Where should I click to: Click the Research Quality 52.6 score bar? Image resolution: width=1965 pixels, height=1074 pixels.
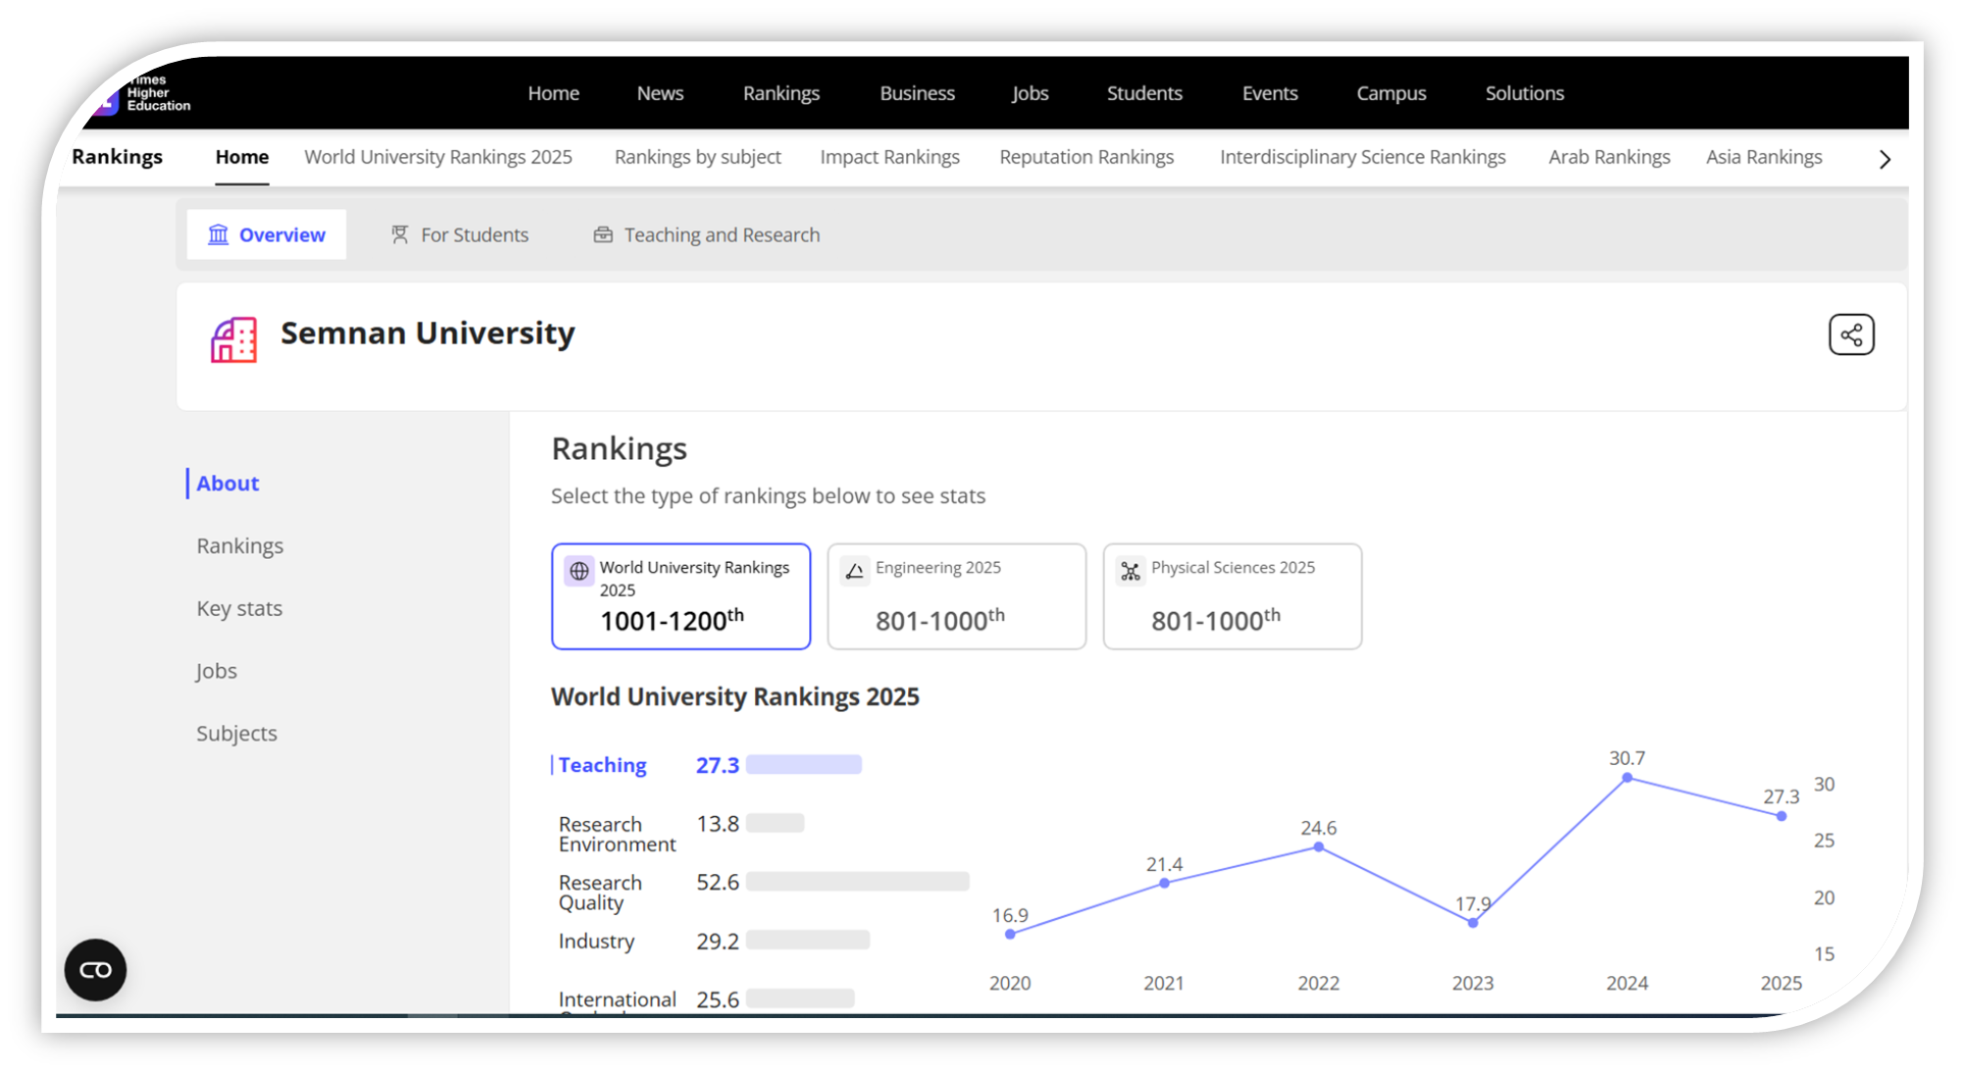coord(857,881)
